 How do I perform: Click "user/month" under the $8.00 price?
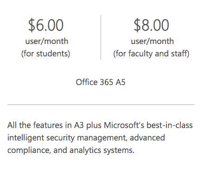(x=153, y=41)
